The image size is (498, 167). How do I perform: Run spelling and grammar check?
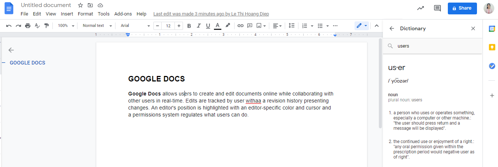(x=37, y=26)
